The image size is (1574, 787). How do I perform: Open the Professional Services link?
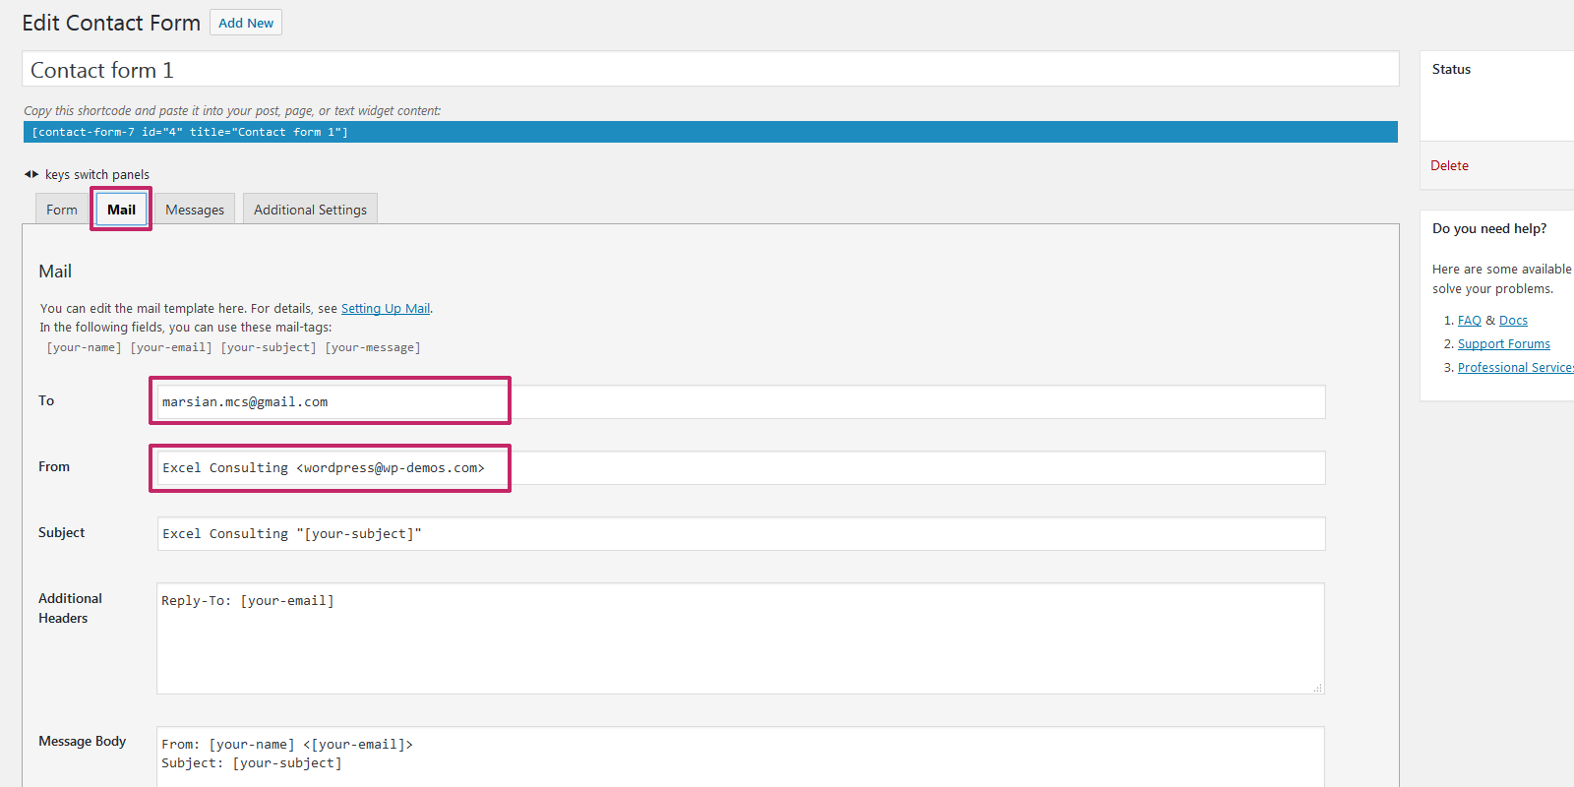pyautogui.click(x=1515, y=368)
